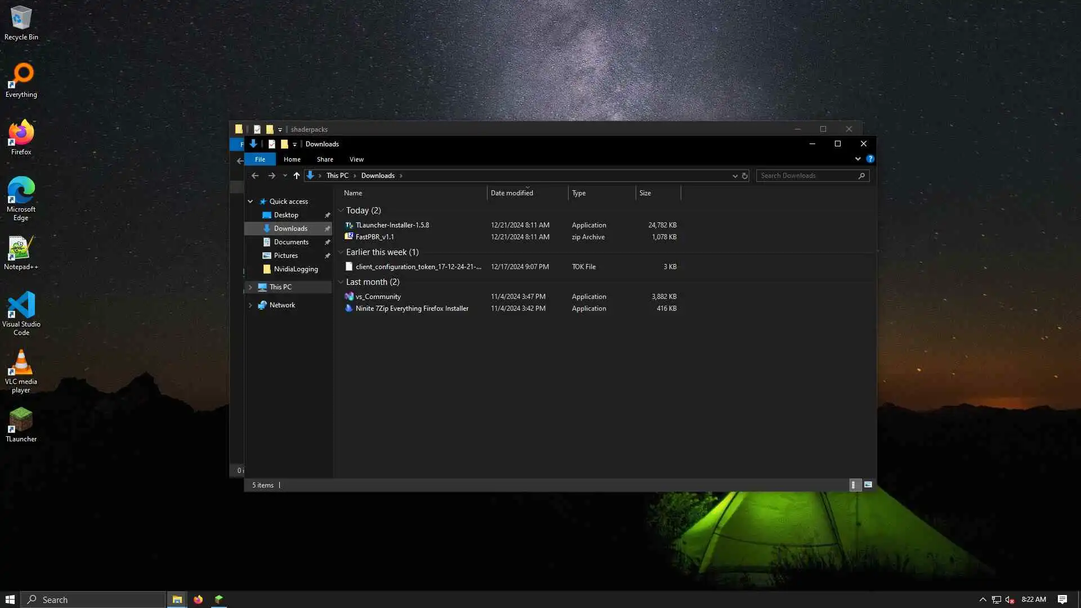
Task: Open address bar history dropdown
Action: (x=735, y=176)
